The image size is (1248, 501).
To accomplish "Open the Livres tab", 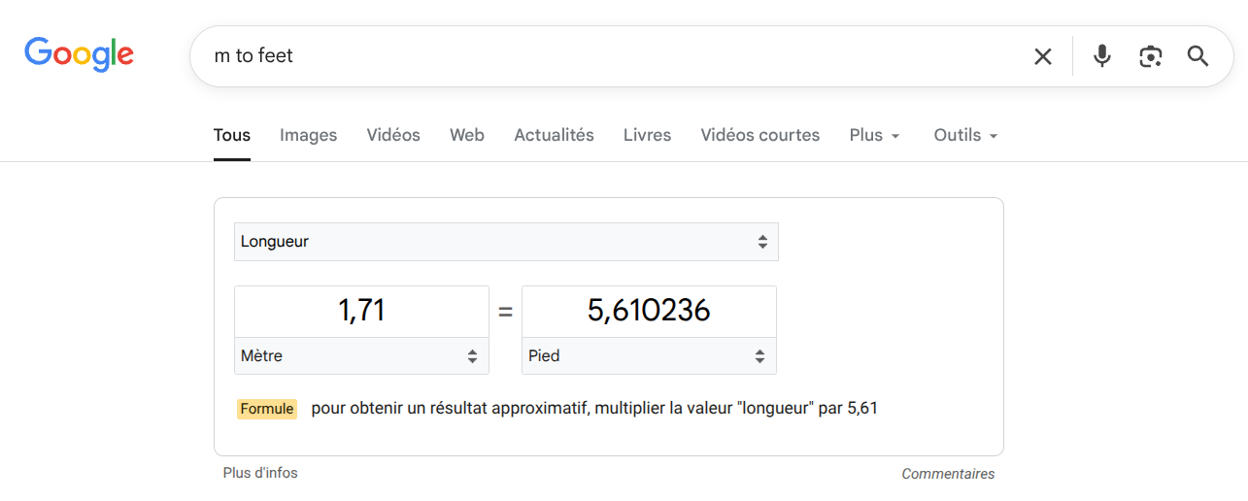I will [647, 135].
